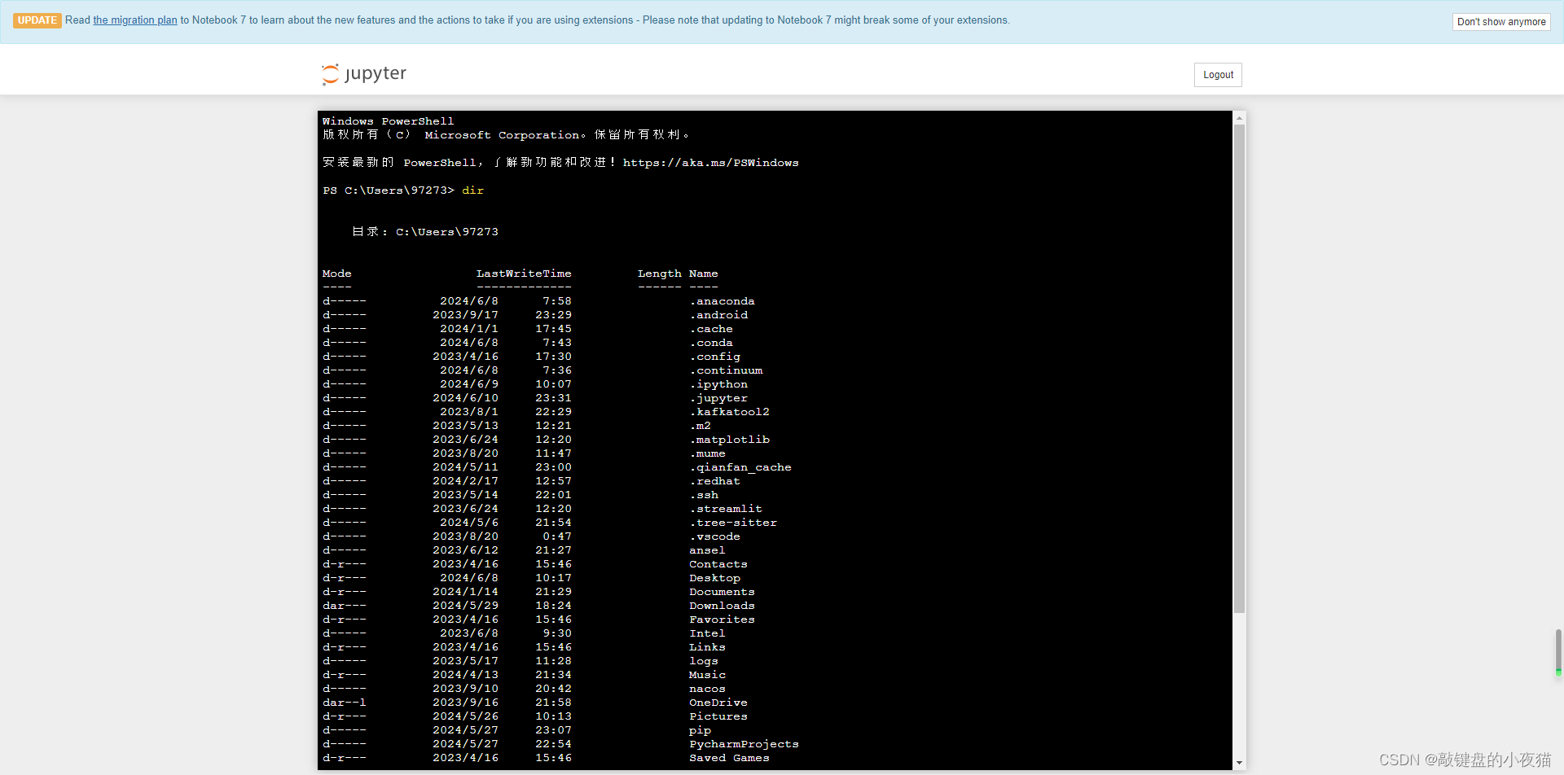Click the '.vscode' directory name
The image size is (1564, 775).
(714, 536)
